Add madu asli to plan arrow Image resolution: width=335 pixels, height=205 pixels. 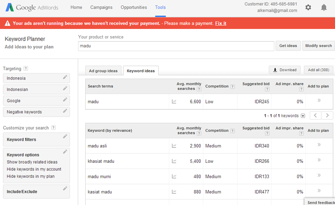pyautogui.click(x=319, y=145)
